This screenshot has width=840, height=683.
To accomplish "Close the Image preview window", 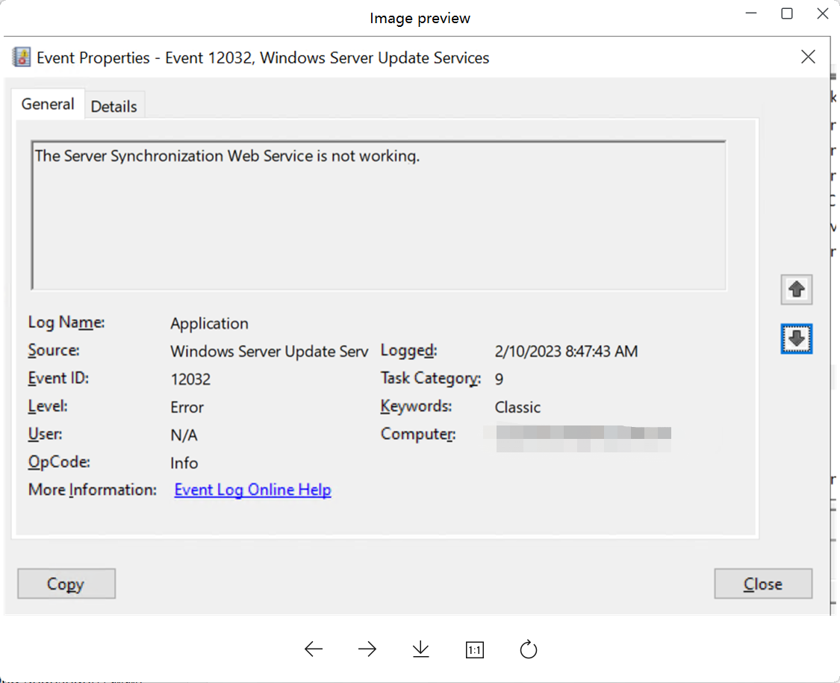I will click(822, 13).
